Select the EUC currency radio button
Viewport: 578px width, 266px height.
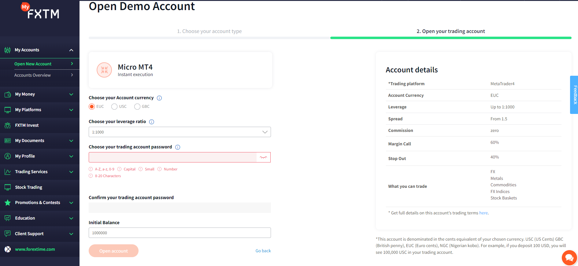click(x=92, y=107)
